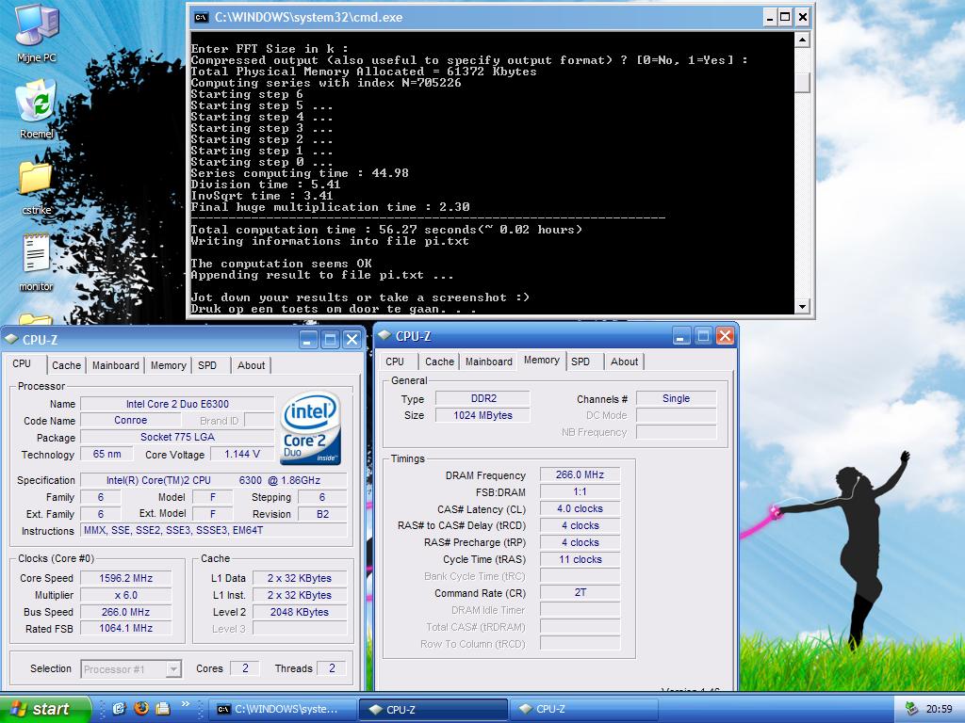Select second CPU-Z taskbar button

point(583,710)
